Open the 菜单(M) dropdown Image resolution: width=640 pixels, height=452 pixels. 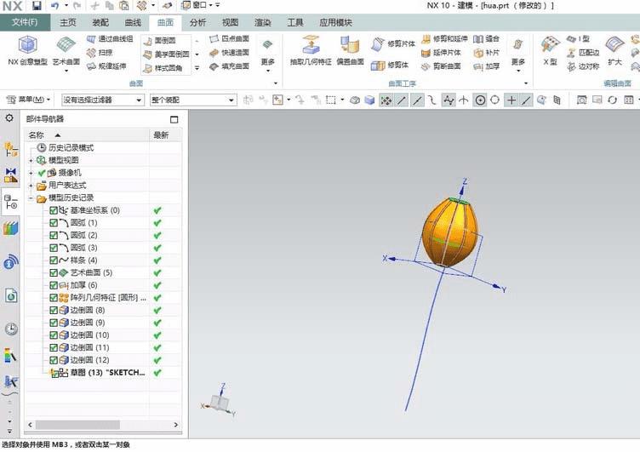29,100
